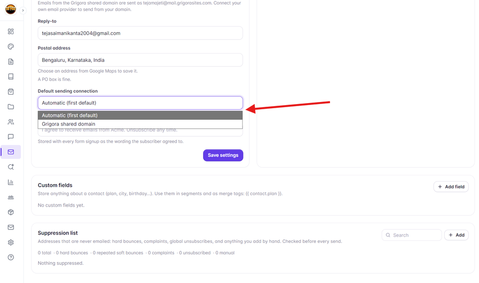Viewport: 479px width, 283px height.
Task: Click the Reply-to email input field
Action: click(140, 33)
